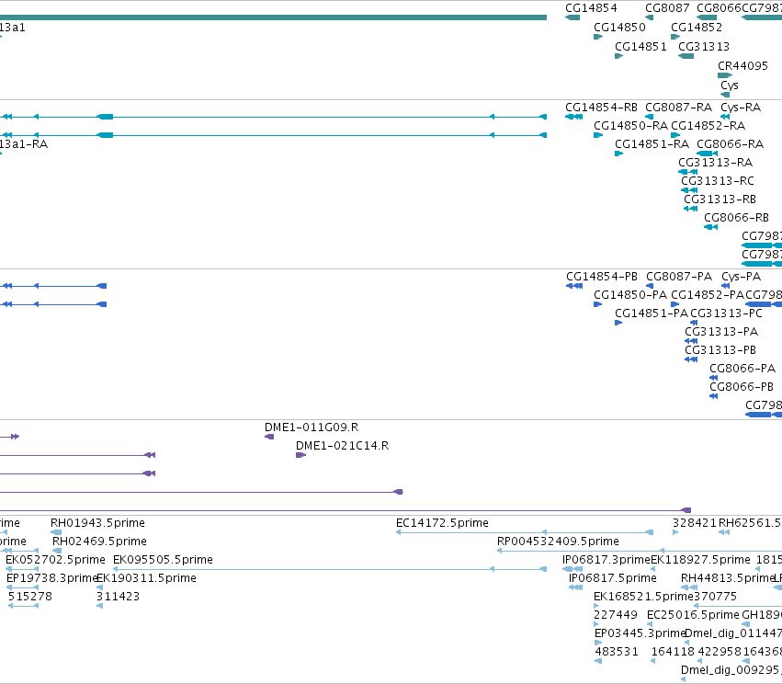
Task: Click EST IP06817.5prime label
Action: coord(612,578)
